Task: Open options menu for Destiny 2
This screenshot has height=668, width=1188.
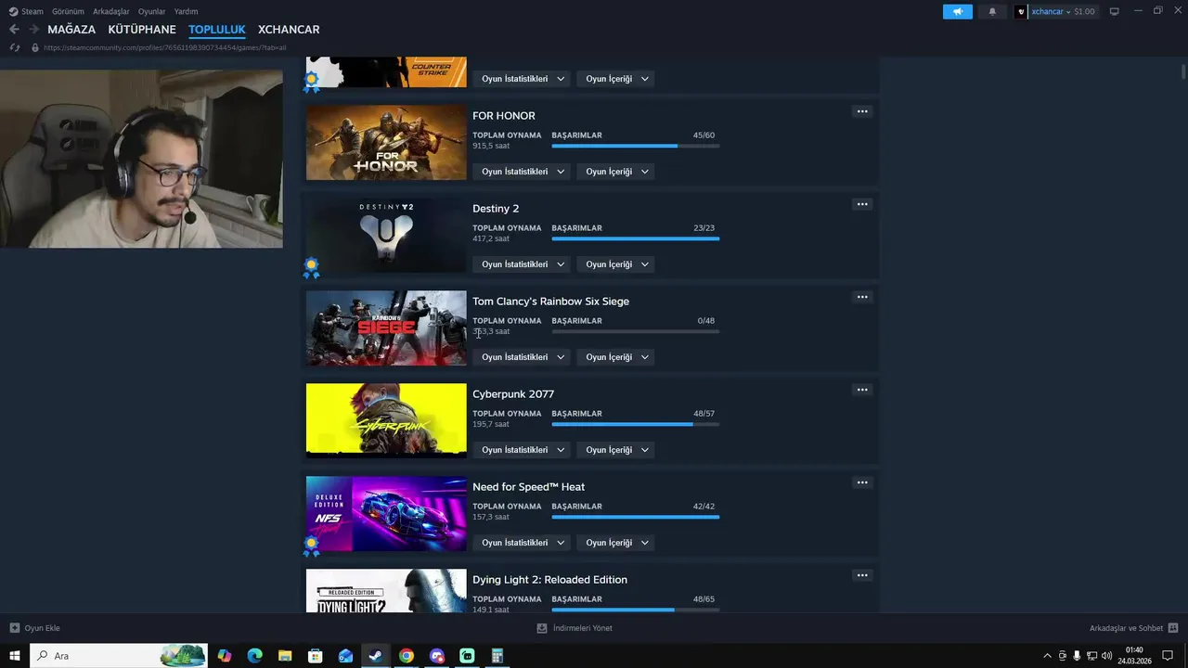Action: (862, 204)
